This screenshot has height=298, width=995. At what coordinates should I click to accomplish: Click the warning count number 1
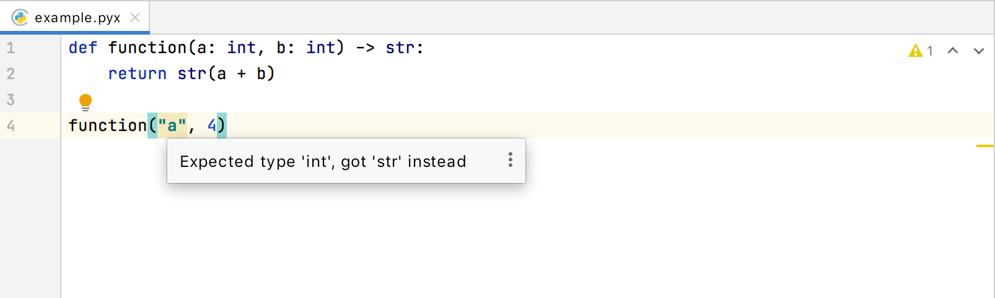click(930, 51)
